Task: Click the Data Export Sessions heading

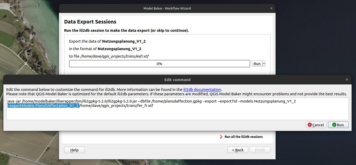Action: point(90,22)
